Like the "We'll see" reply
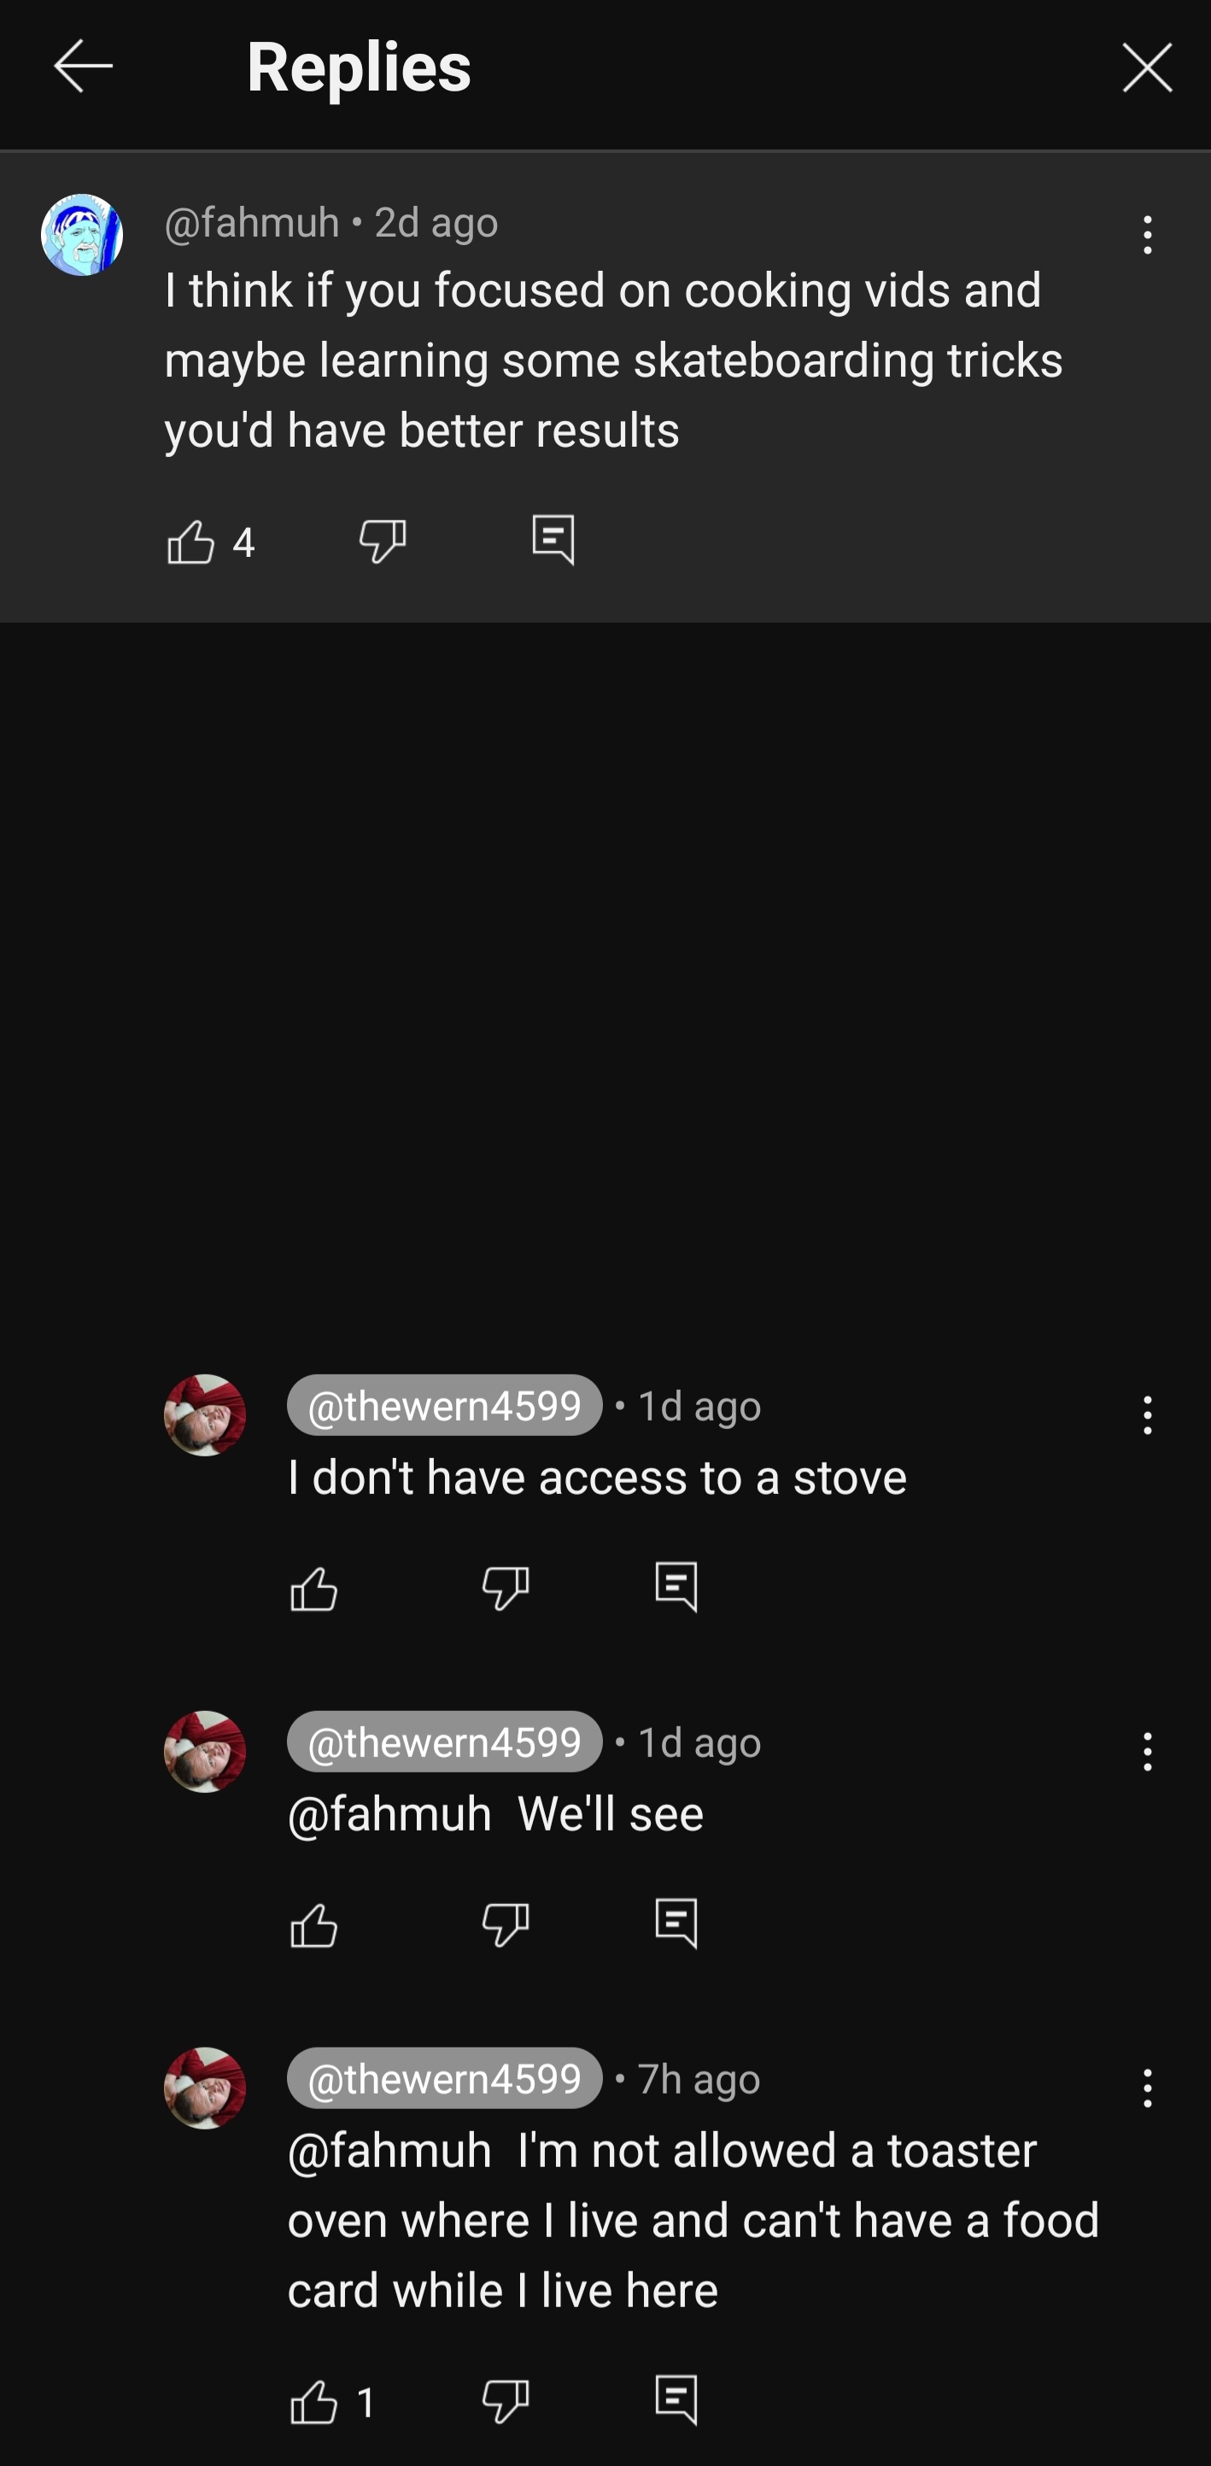Image resolution: width=1211 pixels, height=2466 pixels. (x=314, y=1925)
